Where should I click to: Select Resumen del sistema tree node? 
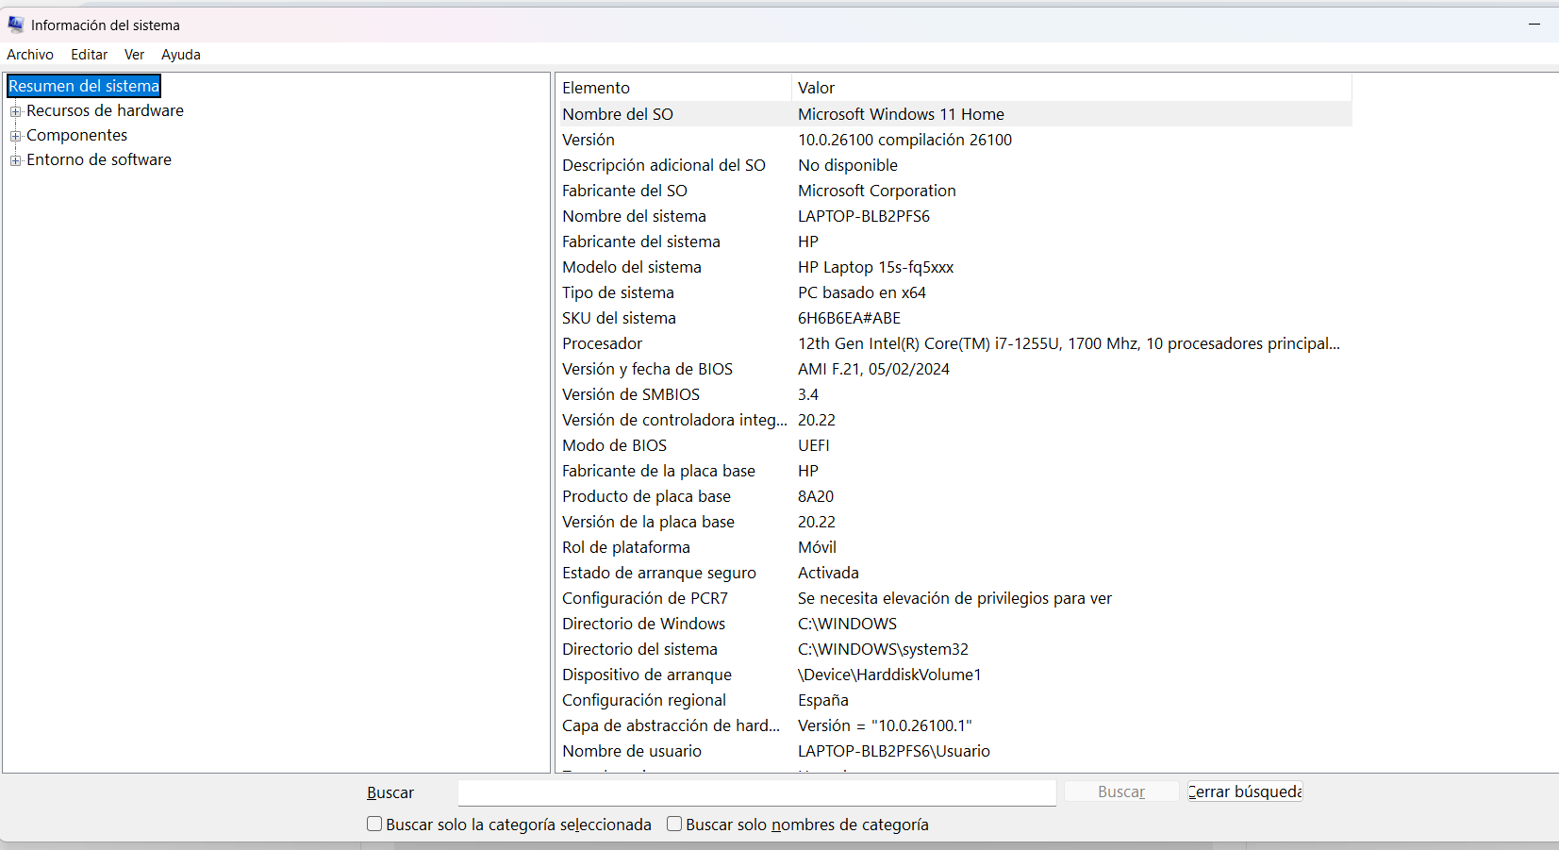84,86
